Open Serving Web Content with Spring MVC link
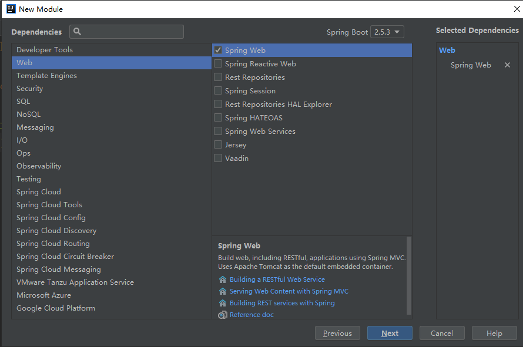The height and width of the screenshot is (347, 523). tap(289, 291)
